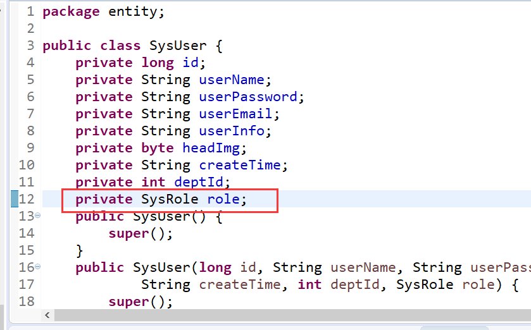The image size is (531, 330).
Task: Click the 'long' keyword on line 4
Action: coord(158,64)
